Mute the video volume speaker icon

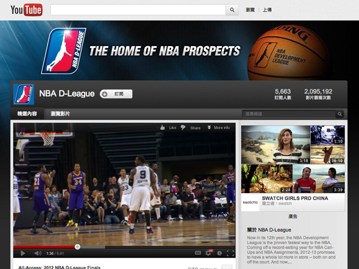[38, 253]
